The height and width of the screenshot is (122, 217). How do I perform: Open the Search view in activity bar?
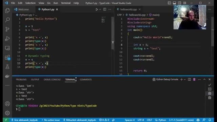coord(7,20)
